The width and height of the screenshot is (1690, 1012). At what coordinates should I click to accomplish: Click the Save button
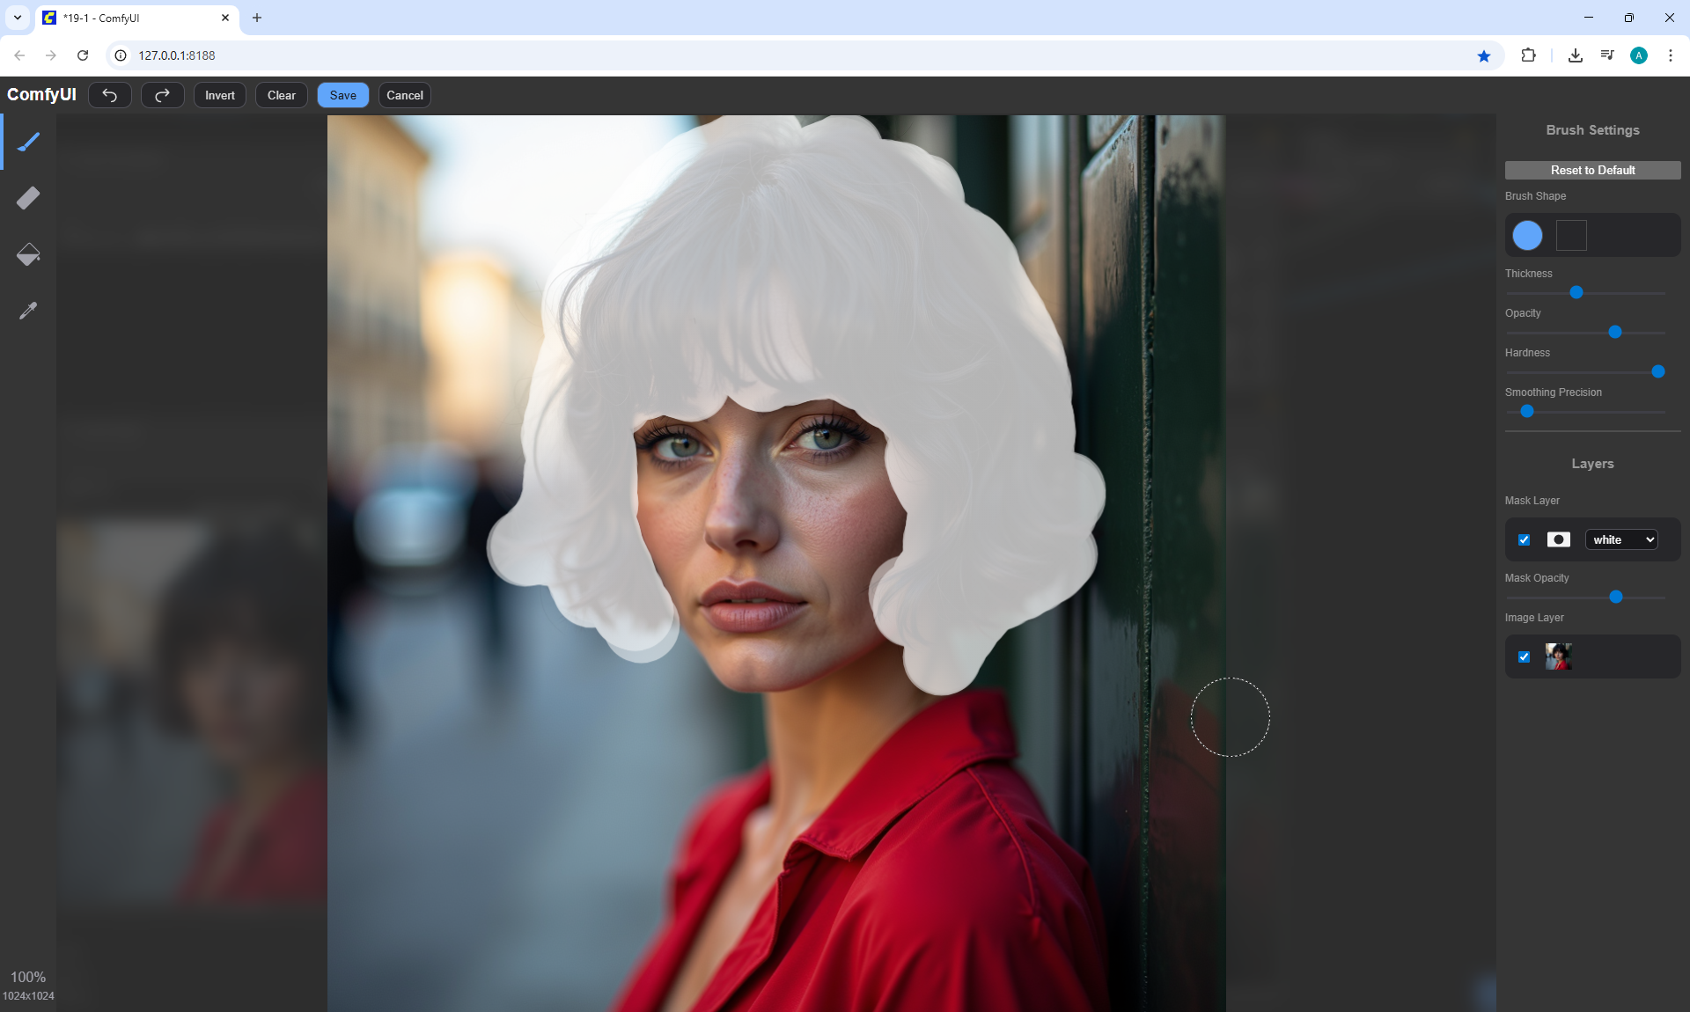click(342, 95)
